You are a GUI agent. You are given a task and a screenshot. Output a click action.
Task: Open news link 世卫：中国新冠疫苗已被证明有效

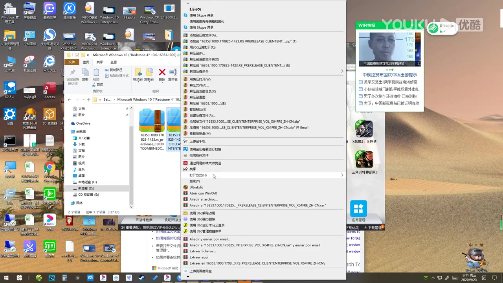pyautogui.click(x=391, y=103)
